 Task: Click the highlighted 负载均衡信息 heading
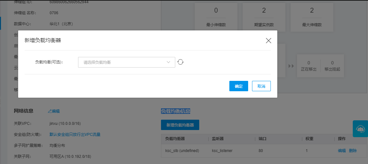coord(176,111)
